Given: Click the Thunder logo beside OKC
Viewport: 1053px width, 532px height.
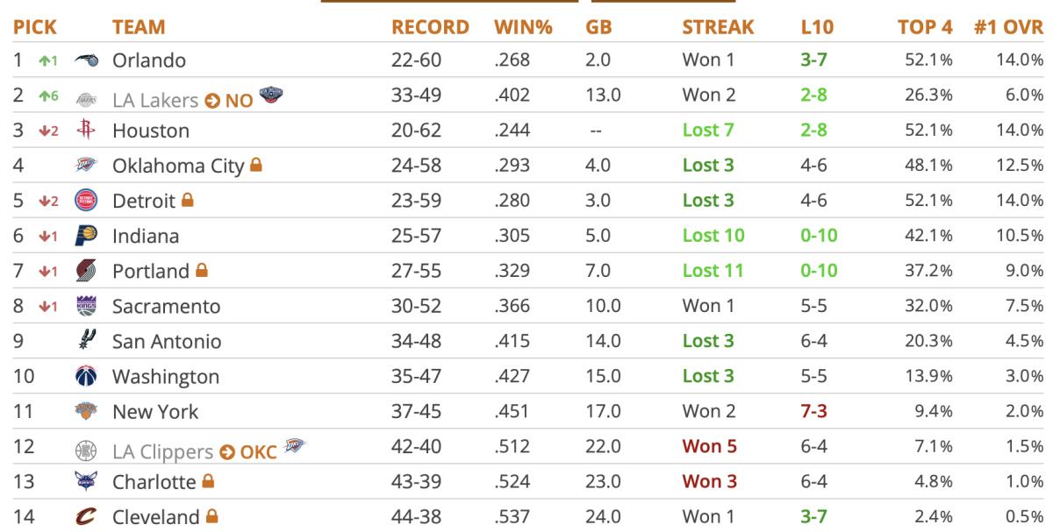Looking at the screenshot, I should tap(295, 450).
